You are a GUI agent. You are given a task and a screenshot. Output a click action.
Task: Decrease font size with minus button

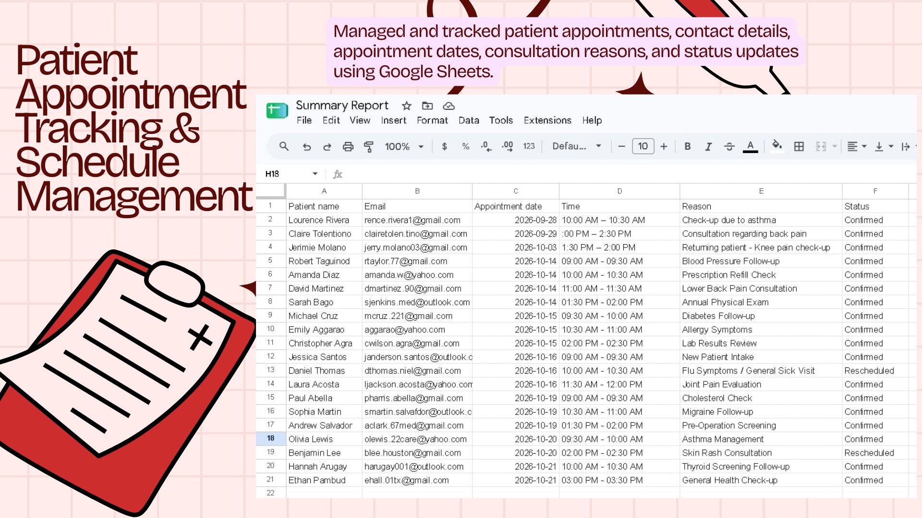click(621, 147)
